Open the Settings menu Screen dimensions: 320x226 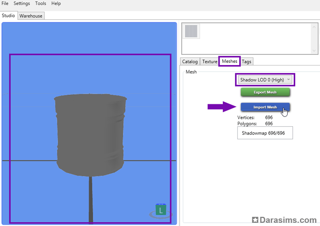22,3
